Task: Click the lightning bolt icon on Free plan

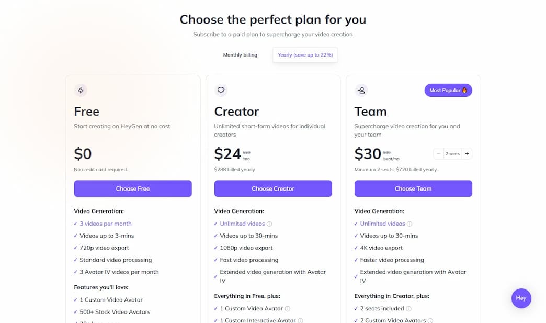Action: tap(81, 90)
